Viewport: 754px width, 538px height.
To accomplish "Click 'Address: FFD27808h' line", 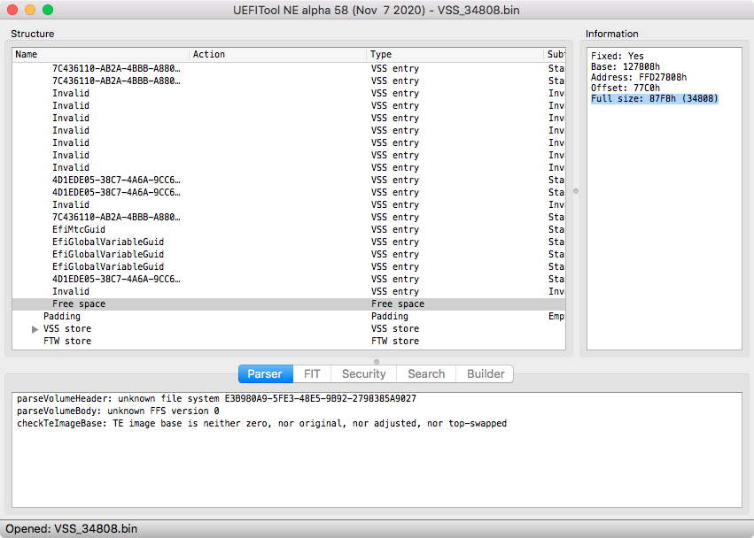I will click(x=639, y=77).
